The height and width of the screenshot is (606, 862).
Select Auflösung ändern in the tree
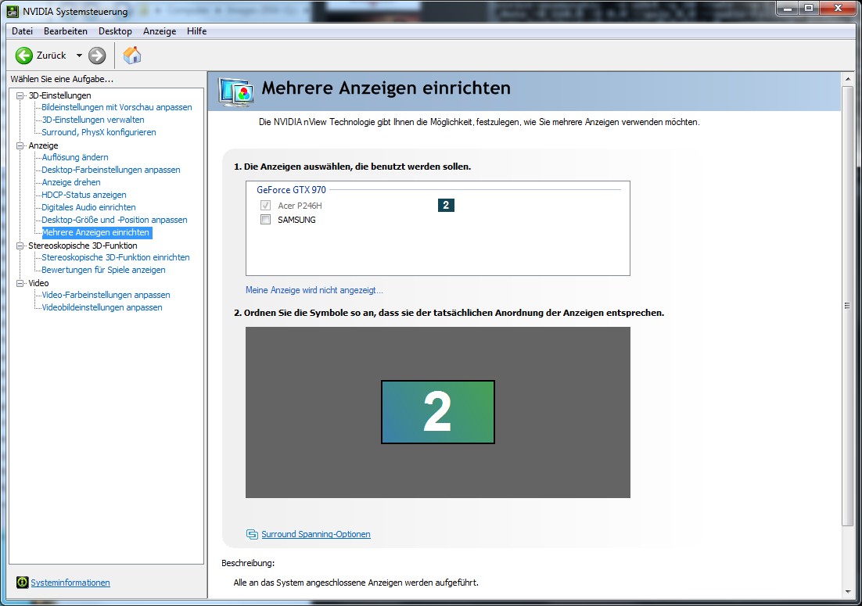click(x=75, y=157)
